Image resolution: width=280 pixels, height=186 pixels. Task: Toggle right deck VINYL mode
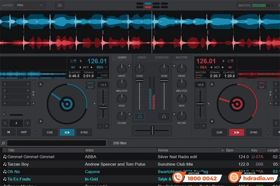point(261,83)
